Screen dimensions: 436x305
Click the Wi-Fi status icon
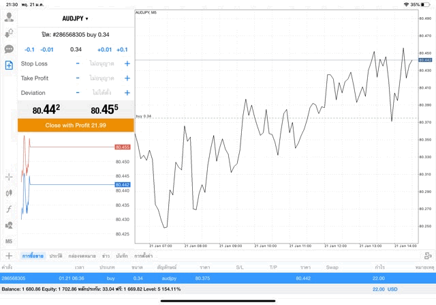click(406, 5)
